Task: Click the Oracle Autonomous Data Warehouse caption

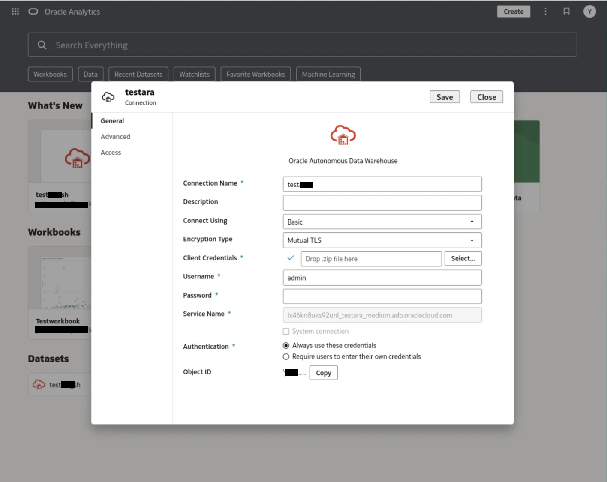Action: click(343, 161)
